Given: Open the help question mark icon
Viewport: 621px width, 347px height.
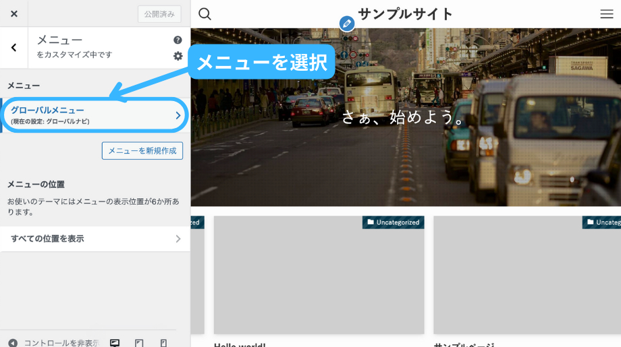Looking at the screenshot, I should coord(178,40).
